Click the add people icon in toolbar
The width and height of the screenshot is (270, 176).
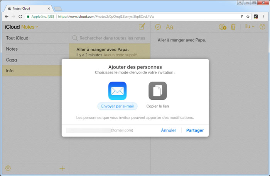click(x=222, y=27)
